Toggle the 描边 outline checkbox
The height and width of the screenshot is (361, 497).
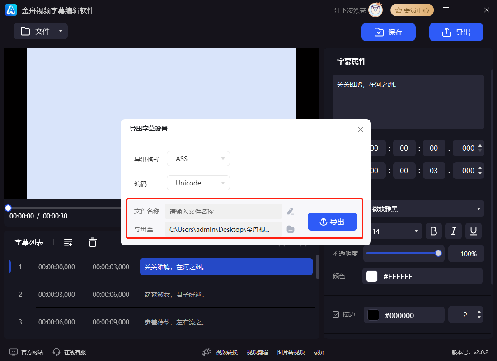tap(336, 315)
